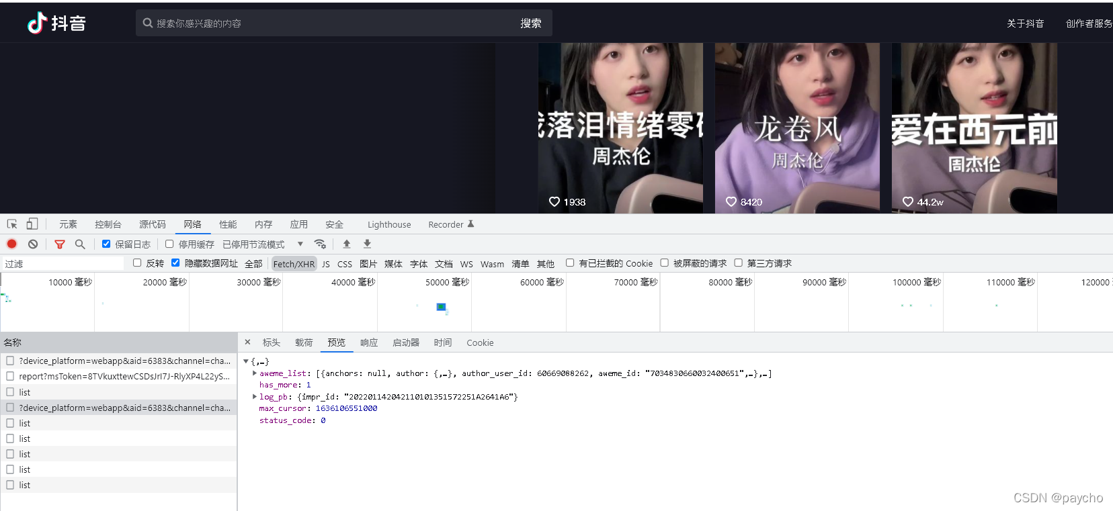
Task: Enable the 被屏蔽的请求 checkbox
Action: (x=665, y=263)
